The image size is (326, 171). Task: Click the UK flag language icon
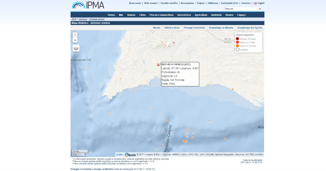click(x=255, y=3)
